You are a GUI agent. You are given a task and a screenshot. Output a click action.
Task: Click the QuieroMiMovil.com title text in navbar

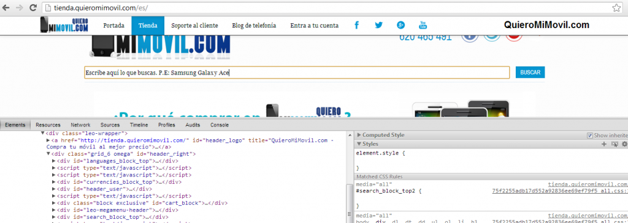tap(546, 25)
